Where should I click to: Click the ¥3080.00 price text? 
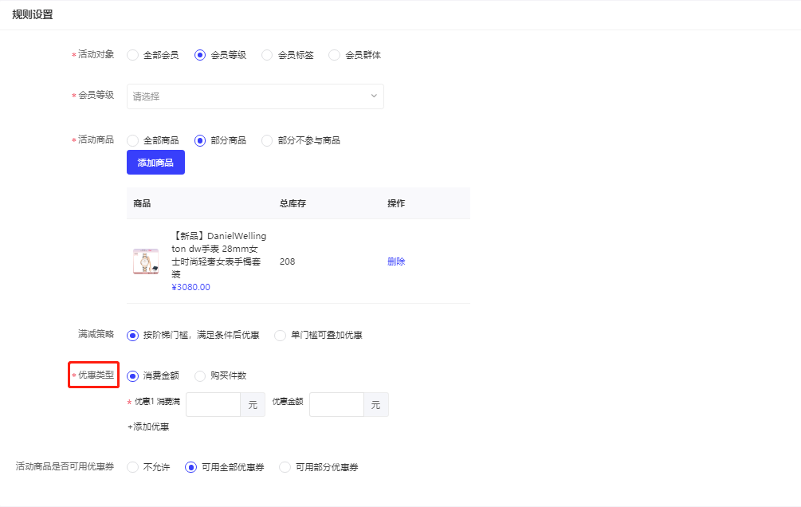click(191, 287)
